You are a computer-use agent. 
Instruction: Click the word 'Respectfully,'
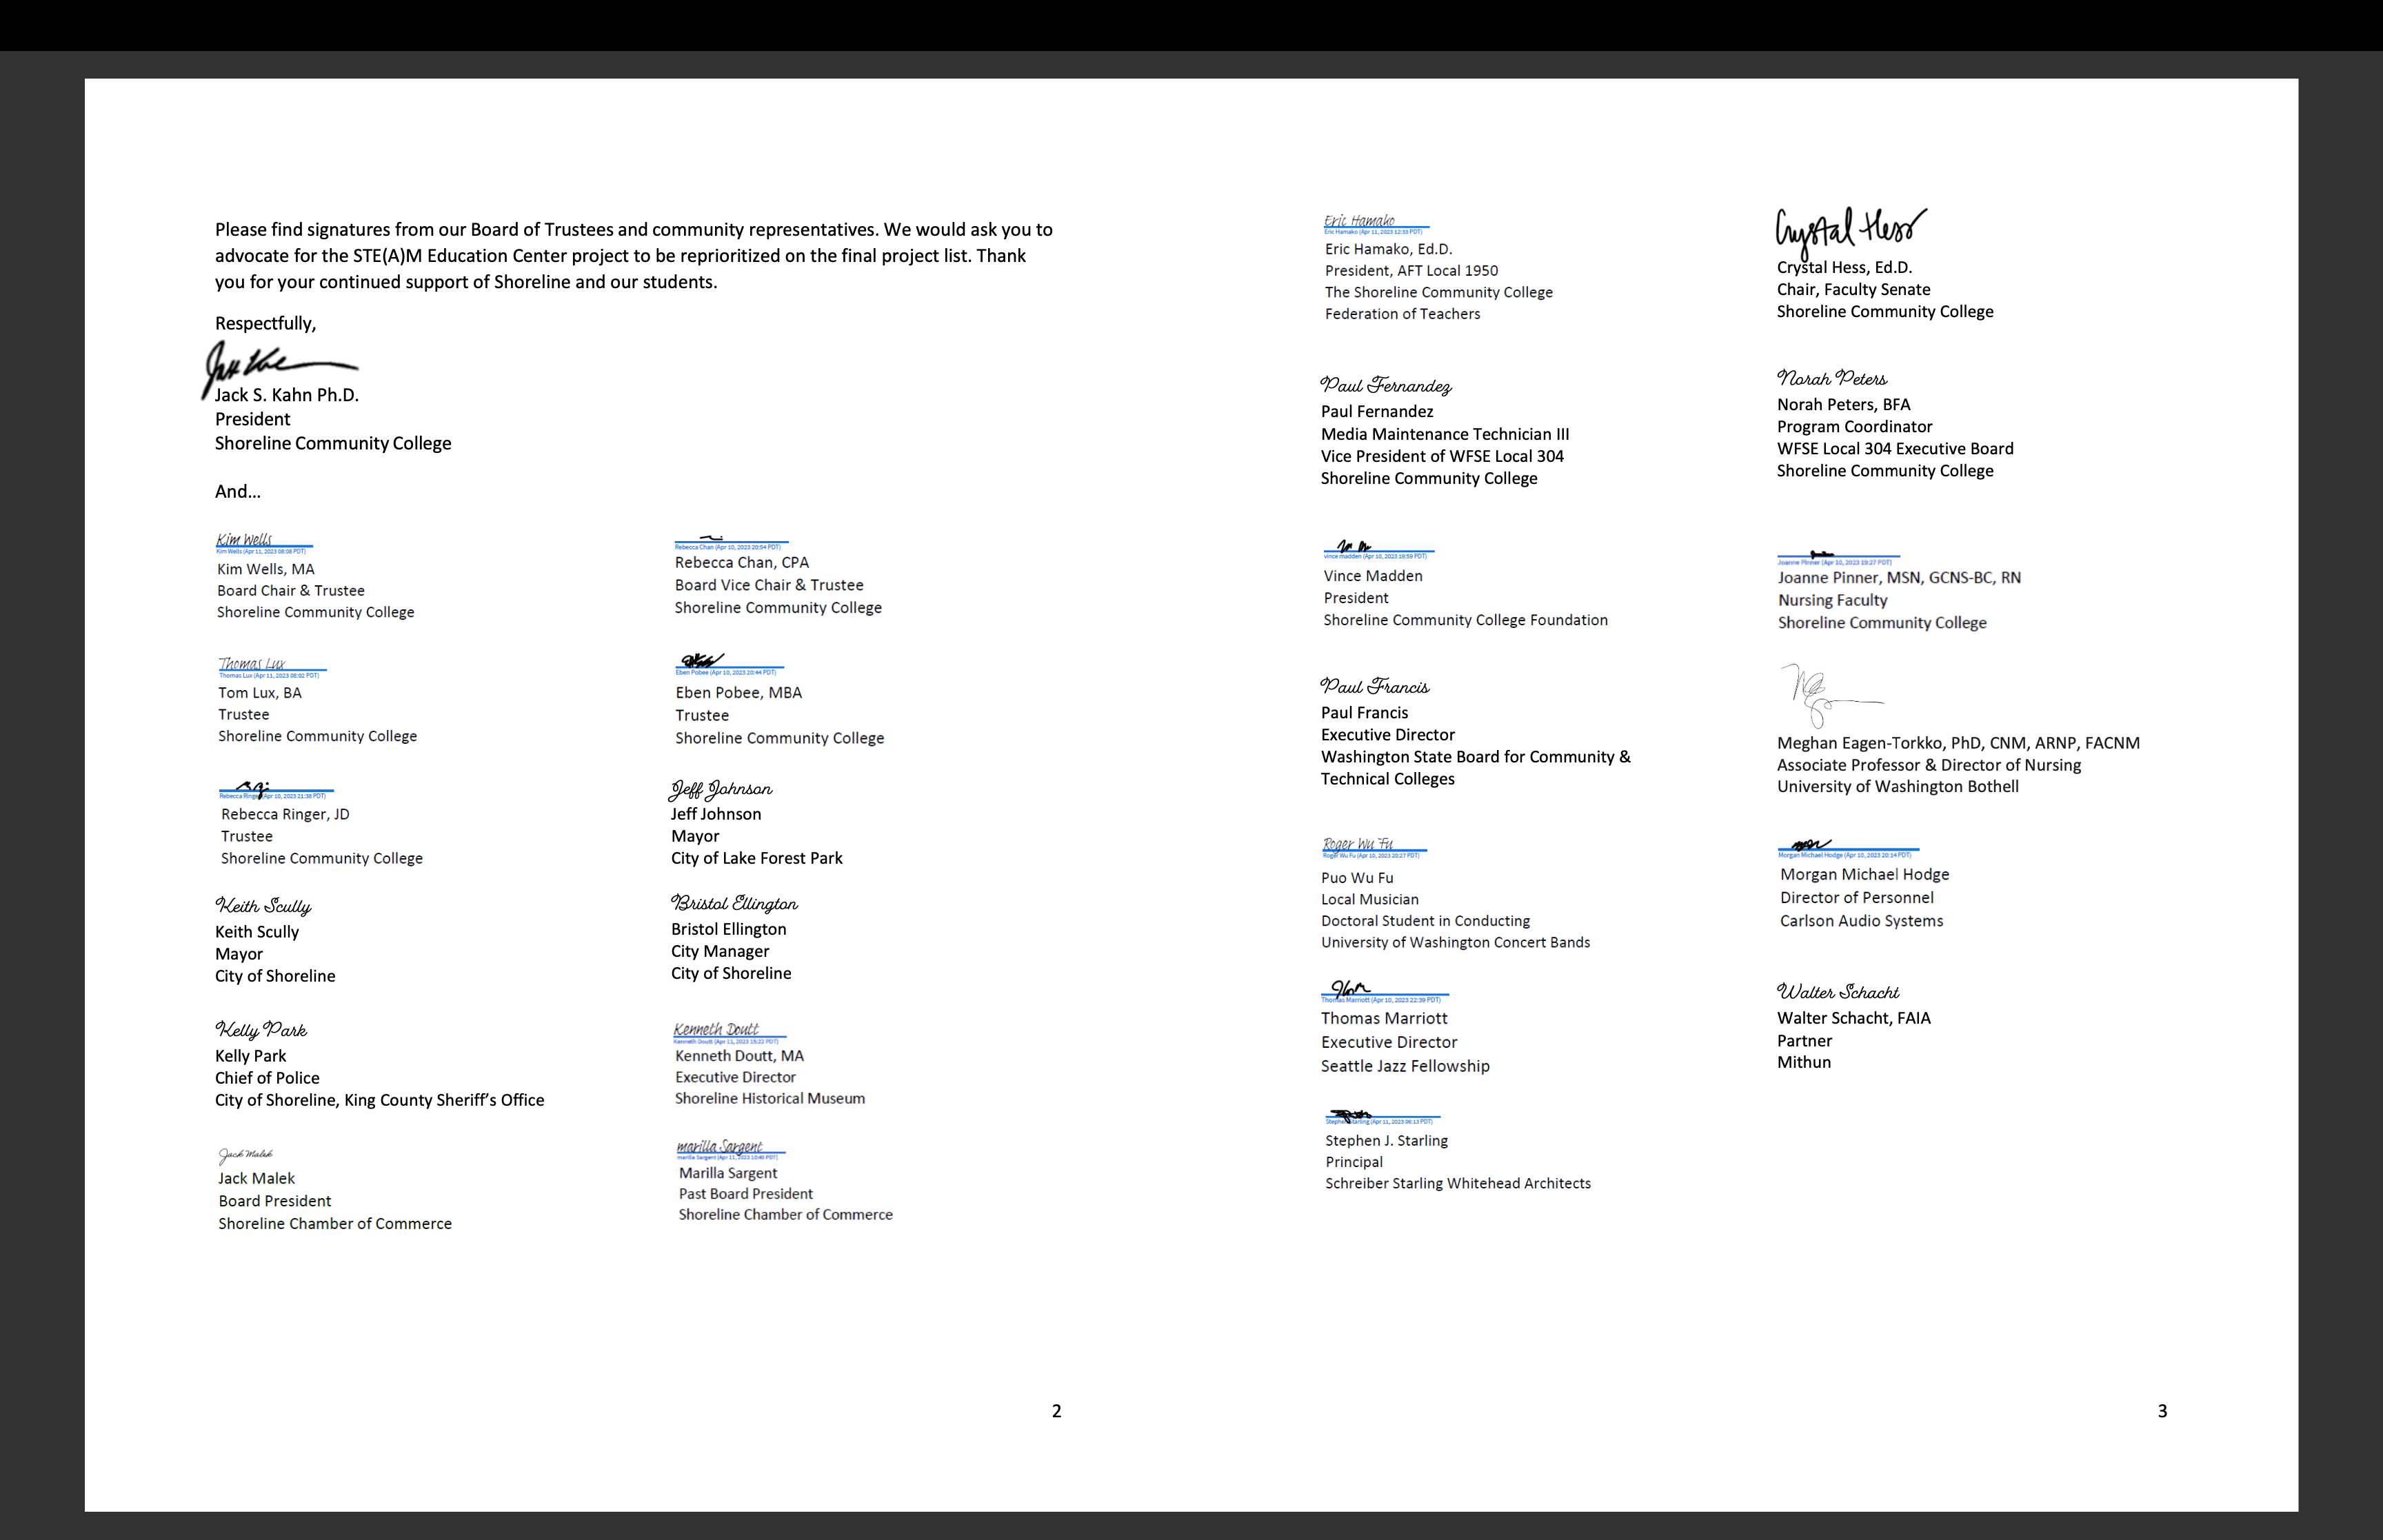tap(265, 323)
